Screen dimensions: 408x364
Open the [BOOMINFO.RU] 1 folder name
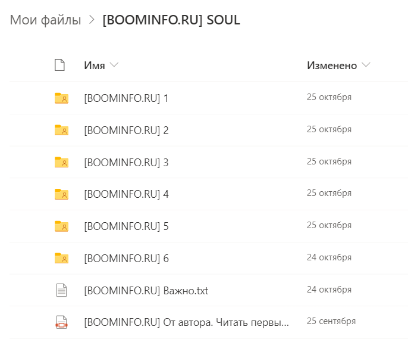[x=126, y=98]
